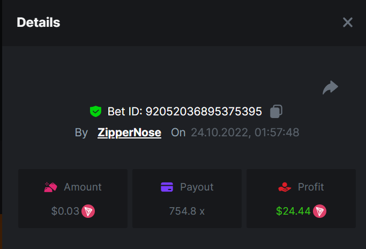Click the share arrow icon
The image size is (366, 249).
pos(330,87)
